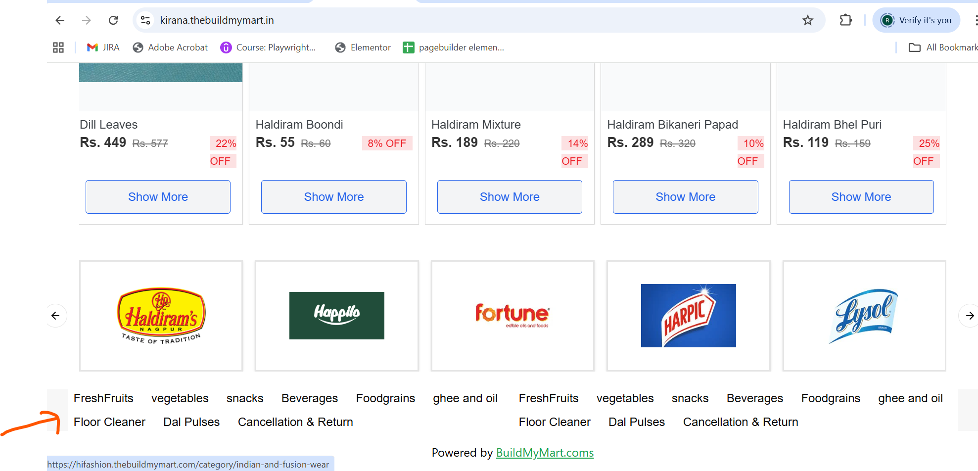The width and height of the screenshot is (978, 471).
Task: Click Verify it's you profile button
Action: tap(917, 20)
